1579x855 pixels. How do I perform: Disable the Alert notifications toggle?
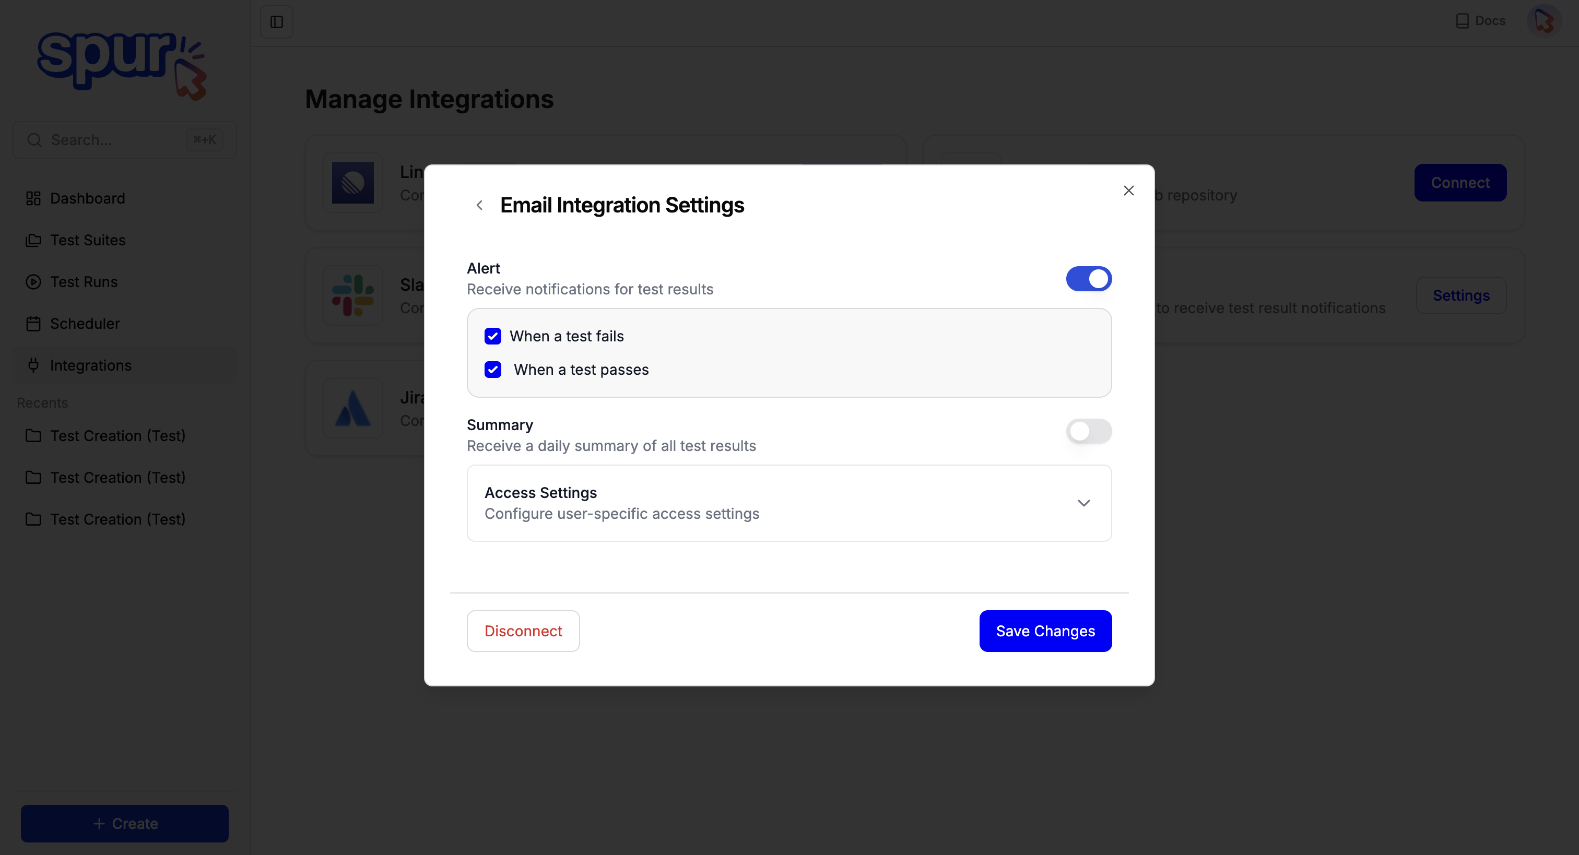(x=1088, y=279)
